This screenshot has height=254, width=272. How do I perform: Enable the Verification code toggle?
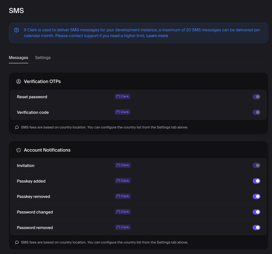[x=256, y=112]
